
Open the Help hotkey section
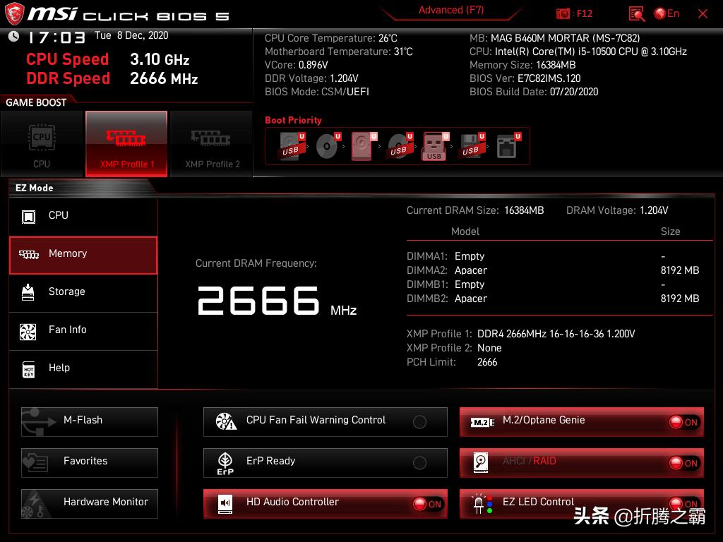point(83,368)
